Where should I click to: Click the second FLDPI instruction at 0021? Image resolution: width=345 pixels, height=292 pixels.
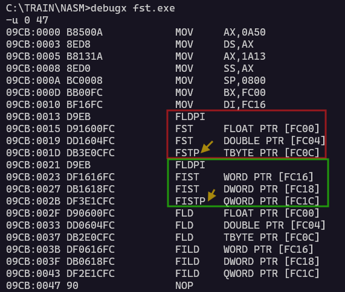pos(190,165)
